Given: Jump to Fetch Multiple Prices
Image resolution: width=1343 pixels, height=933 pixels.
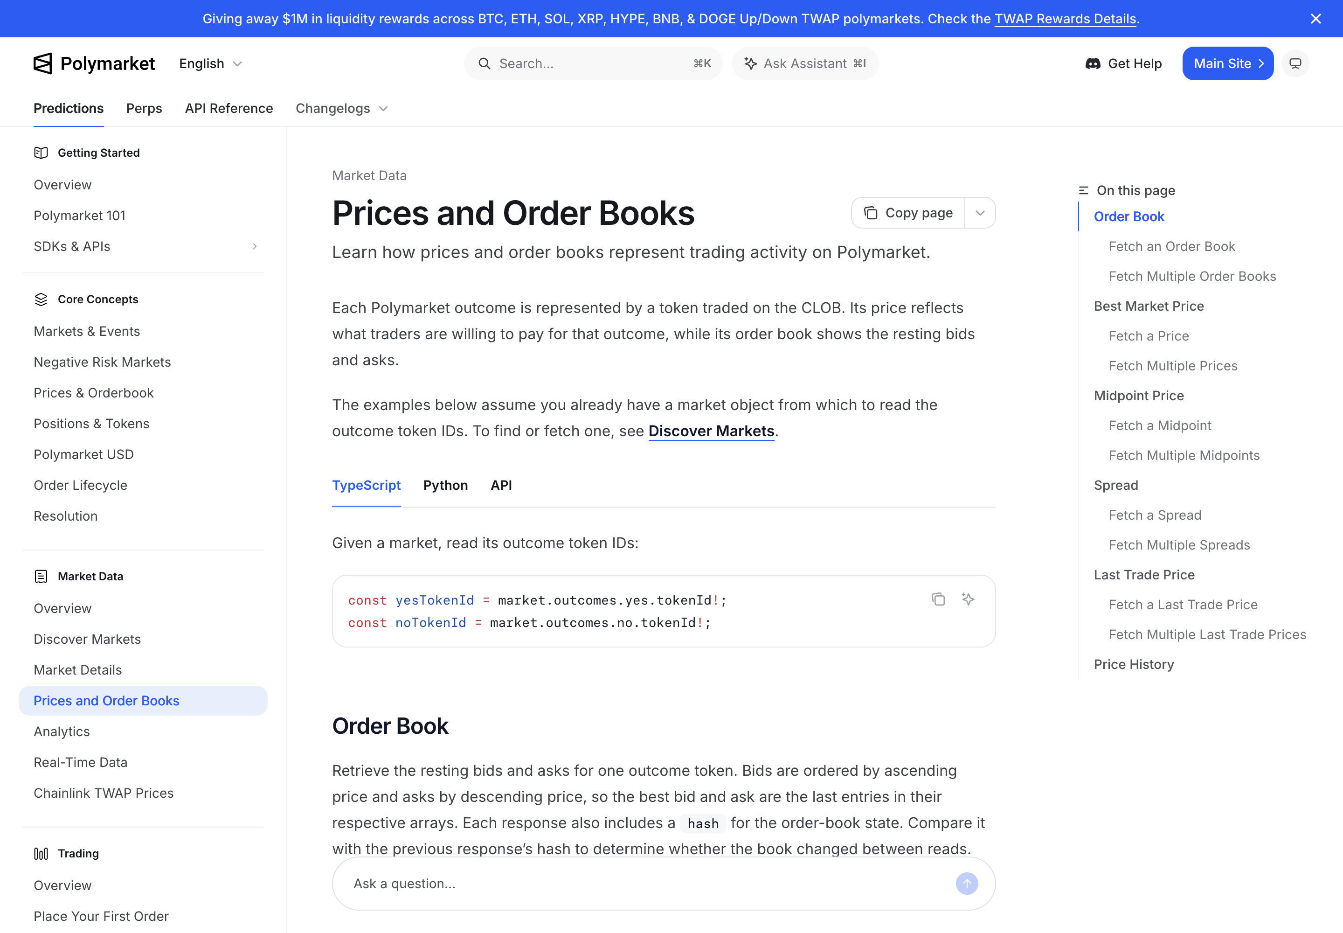Looking at the screenshot, I should pos(1173,365).
